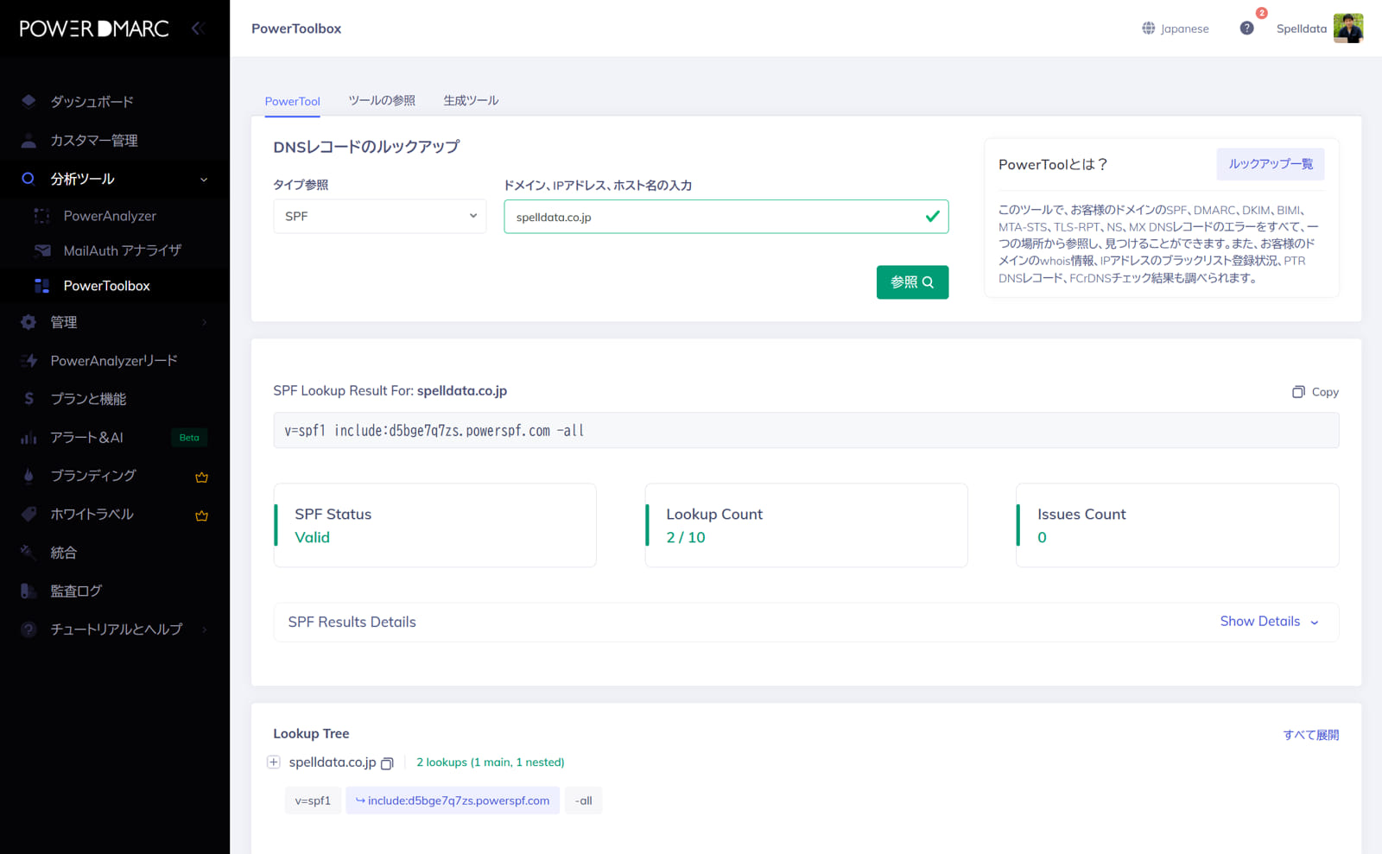
Task: Click the crown icon beside Branding
Action: [x=201, y=477]
